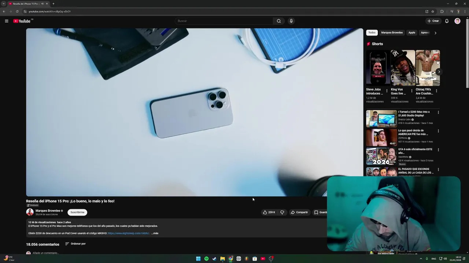Share the video using Compartir
Screen dimensions: 469x263
coord(299,212)
